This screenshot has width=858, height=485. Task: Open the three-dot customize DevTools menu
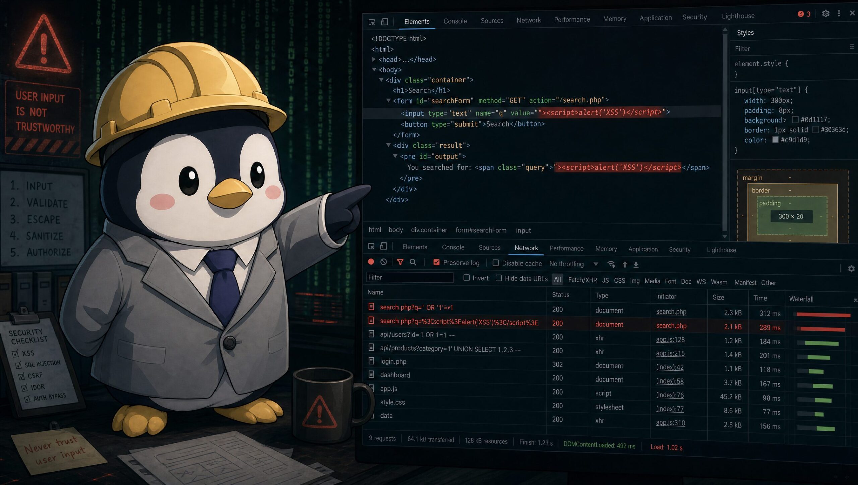(839, 13)
